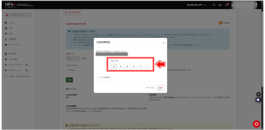
Task: Open the apps grid icon in header
Action: pyautogui.click(x=214, y=5)
